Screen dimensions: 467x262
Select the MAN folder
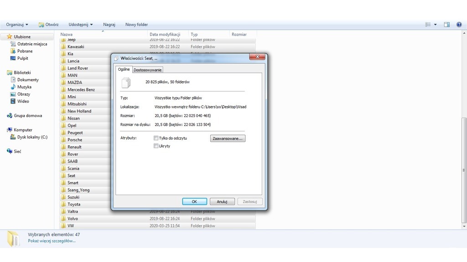73,75
